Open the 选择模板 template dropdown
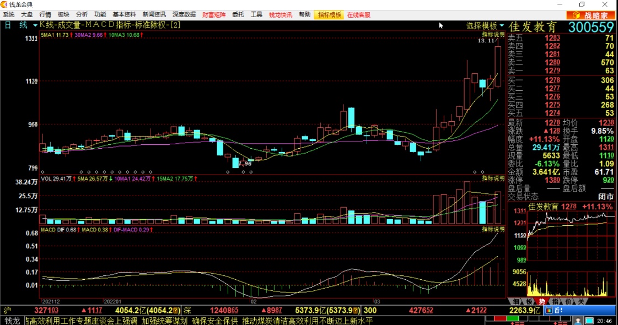Screen dimensions: 618x325 tap(485, 25)
